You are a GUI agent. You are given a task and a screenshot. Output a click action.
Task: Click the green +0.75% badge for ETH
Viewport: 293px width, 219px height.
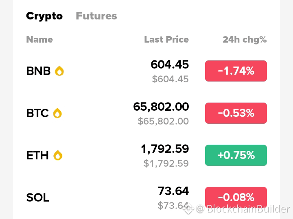(236, 155)
